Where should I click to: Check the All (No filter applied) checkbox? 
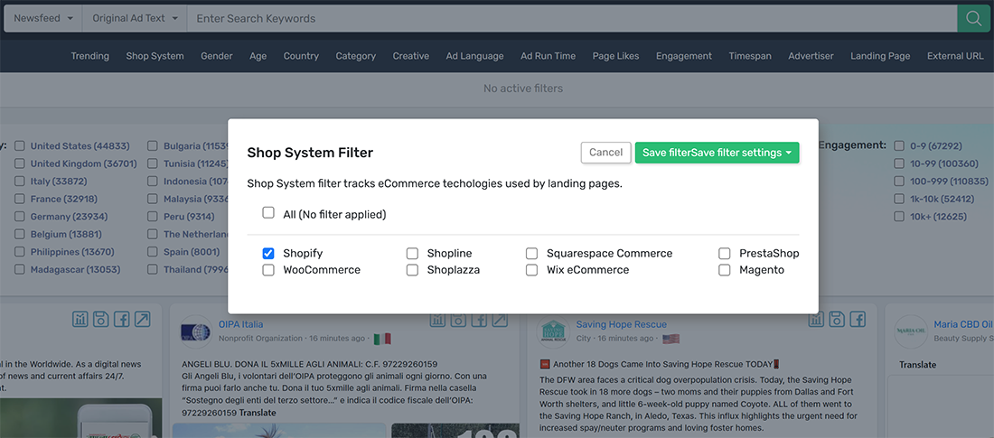[x=268, y=213]
